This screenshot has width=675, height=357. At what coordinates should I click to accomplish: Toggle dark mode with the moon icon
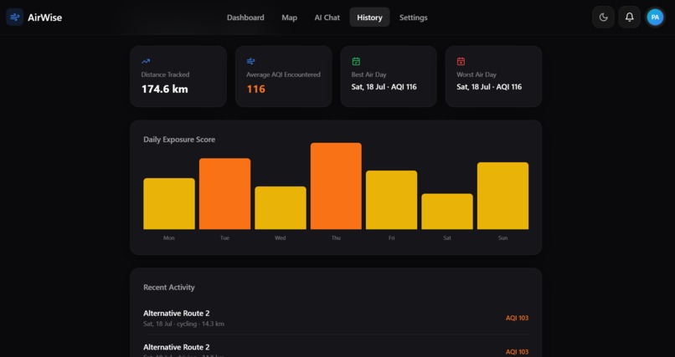603,18
